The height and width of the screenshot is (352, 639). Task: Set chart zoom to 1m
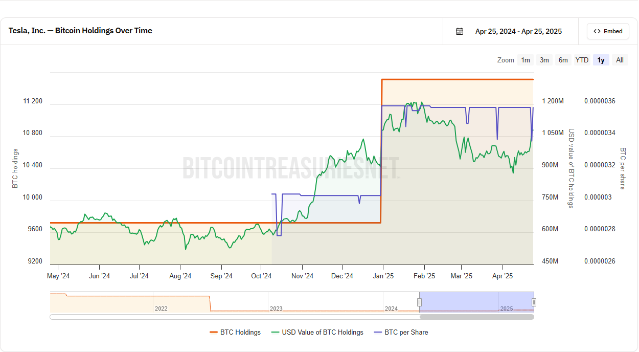526,60
